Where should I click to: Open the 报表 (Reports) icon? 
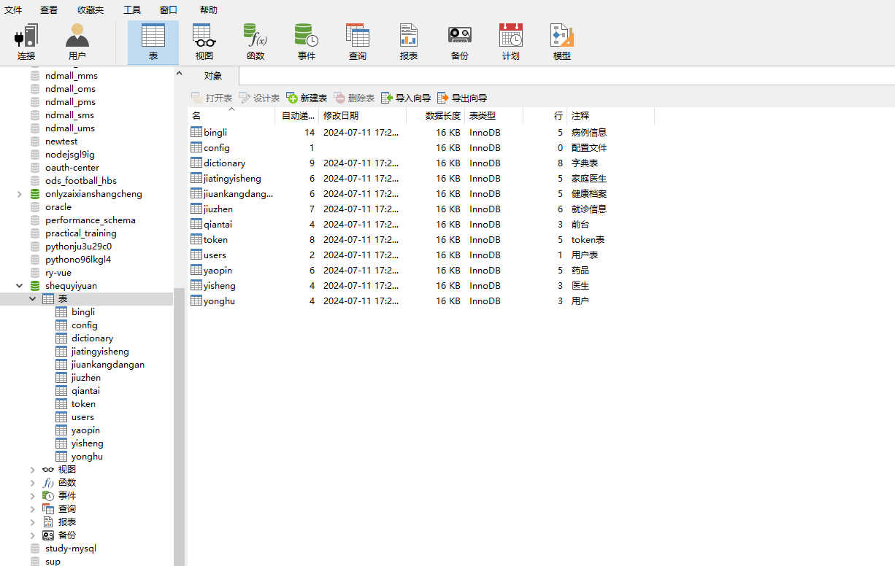pos(408,42)
